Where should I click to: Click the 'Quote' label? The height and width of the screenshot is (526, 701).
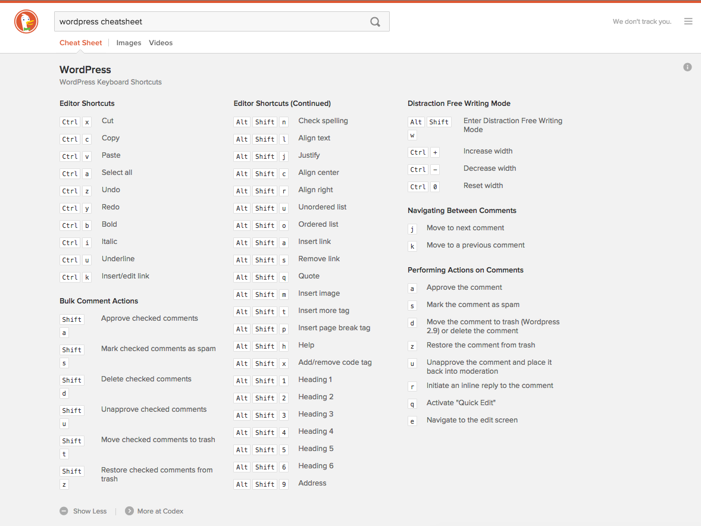coord(309,276)
